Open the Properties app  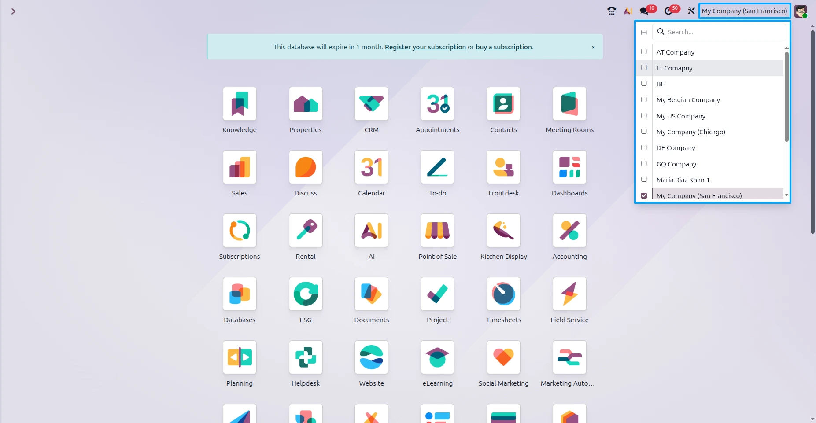[306, 104]
